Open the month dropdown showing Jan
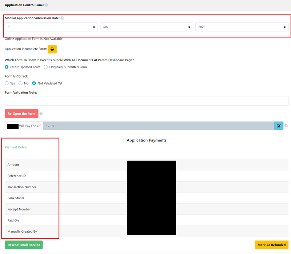This screenshot has width=291, height=254. [146, 26]
